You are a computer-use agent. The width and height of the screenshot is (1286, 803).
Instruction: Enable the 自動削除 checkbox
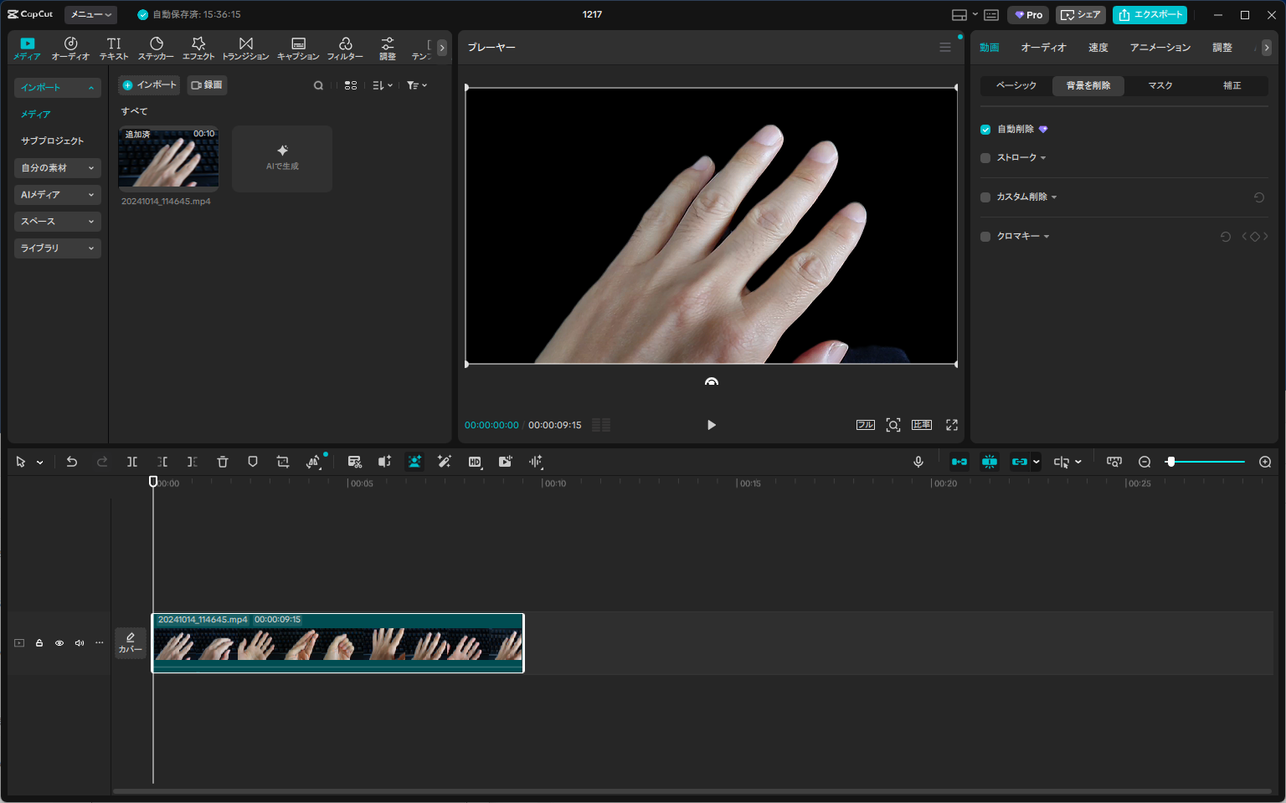point(985,129)
